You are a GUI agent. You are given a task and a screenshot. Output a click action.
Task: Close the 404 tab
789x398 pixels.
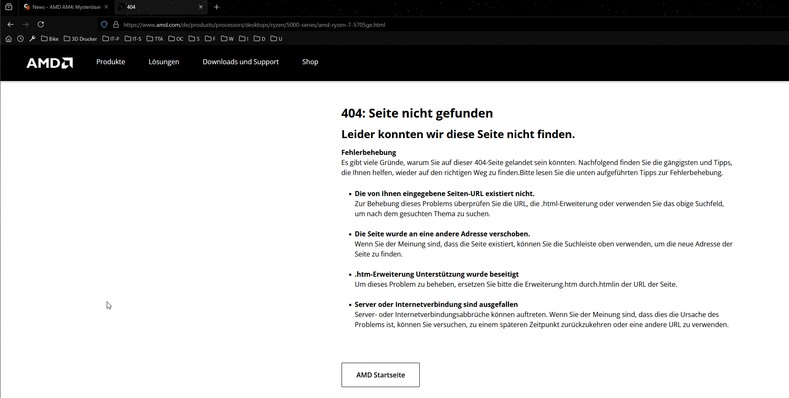click(x=201, y=7)
